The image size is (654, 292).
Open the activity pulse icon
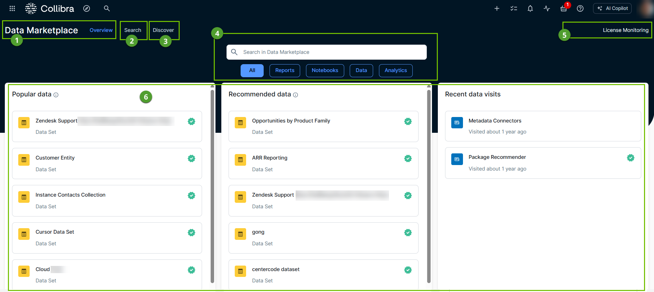click(547, 8)
